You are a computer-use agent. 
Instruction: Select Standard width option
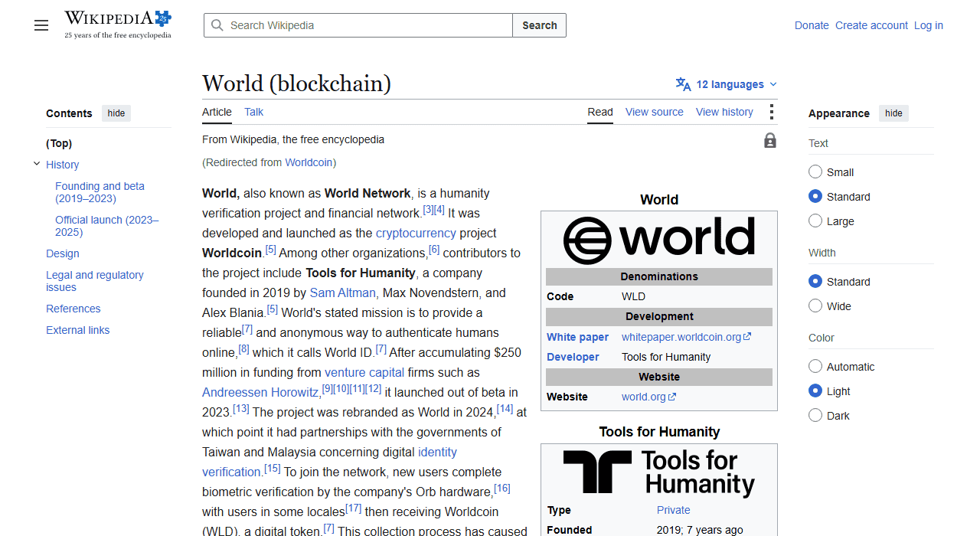[815, 282]
